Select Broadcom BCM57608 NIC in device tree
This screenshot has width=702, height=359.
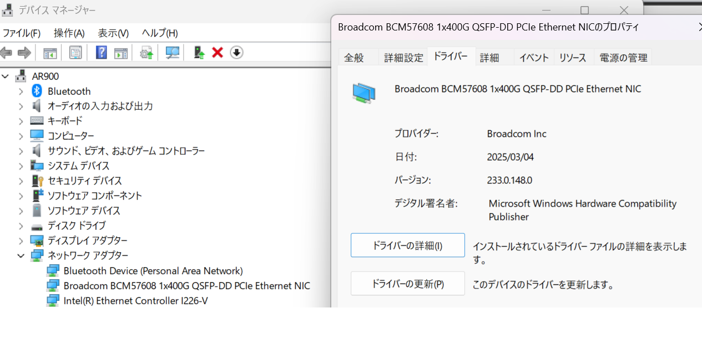coord(187,286)
